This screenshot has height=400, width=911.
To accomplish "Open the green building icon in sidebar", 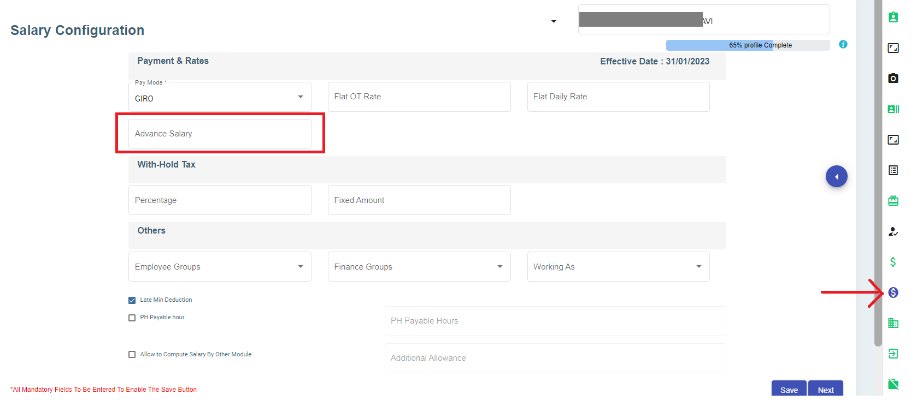I will 893,323.
